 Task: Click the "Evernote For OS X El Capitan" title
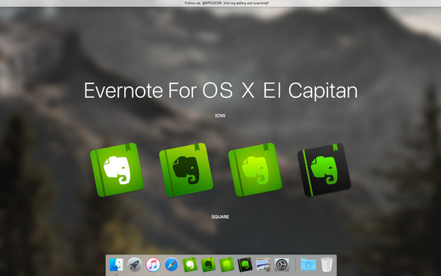[220, 90]
